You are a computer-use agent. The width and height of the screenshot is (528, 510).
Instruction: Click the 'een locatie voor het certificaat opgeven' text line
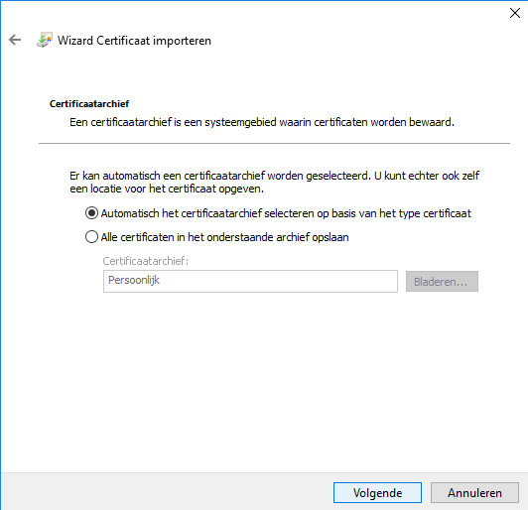[167, 189]
